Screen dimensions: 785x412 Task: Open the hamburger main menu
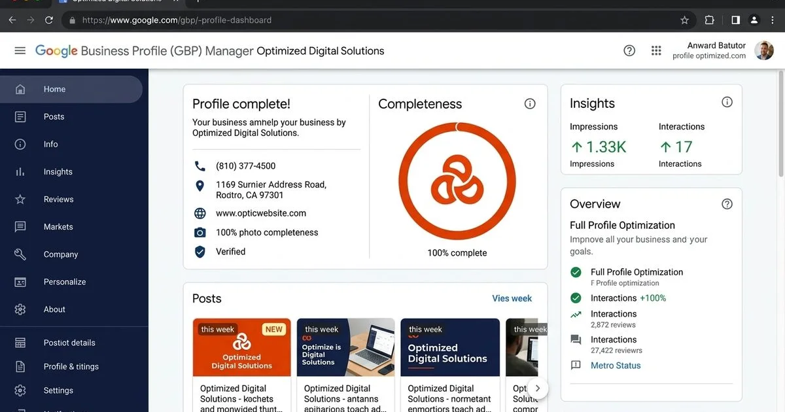pyautogui.click(x=20, y=50)
